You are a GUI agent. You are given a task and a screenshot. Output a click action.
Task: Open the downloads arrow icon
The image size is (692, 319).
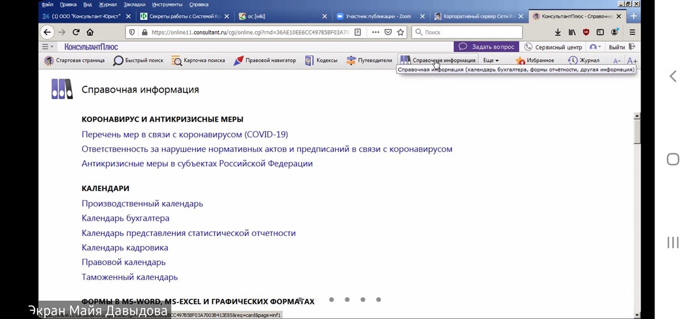pos(558,32)
